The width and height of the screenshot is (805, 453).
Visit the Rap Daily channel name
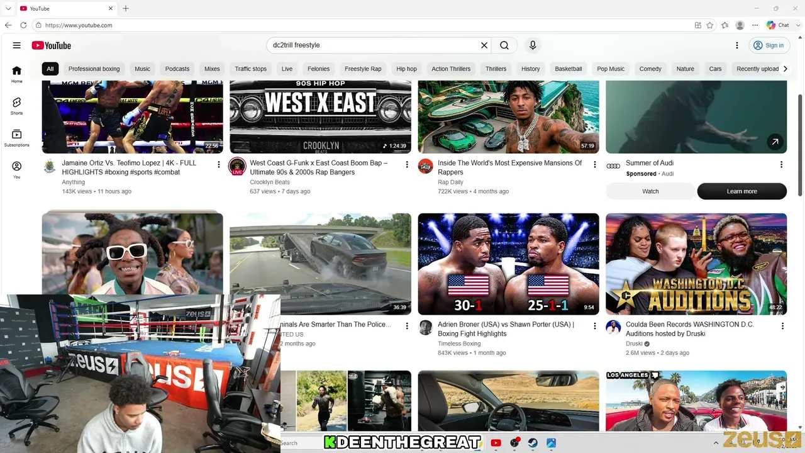450,182
